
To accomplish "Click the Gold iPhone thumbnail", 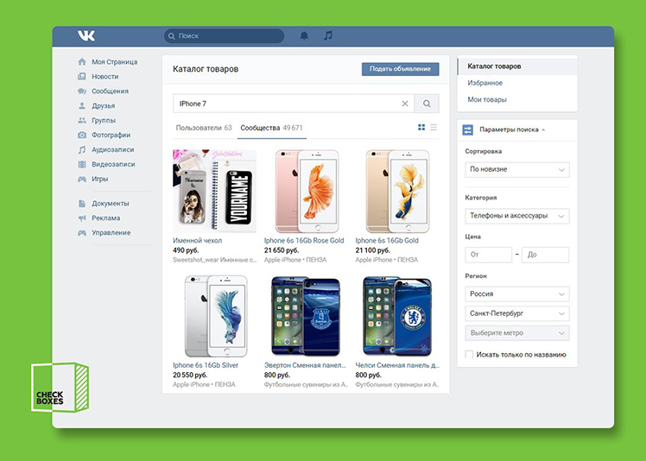I will [397, 191].
